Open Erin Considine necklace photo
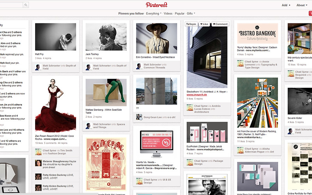 click(x=157, y=38)
